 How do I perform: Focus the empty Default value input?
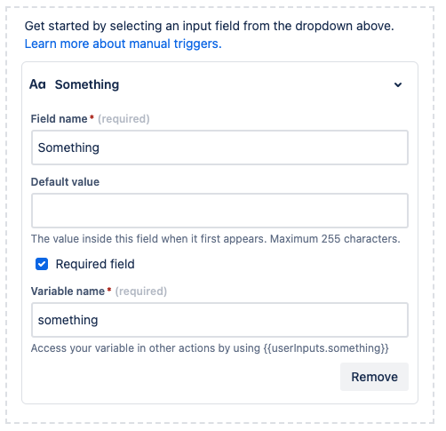point(219,211)
